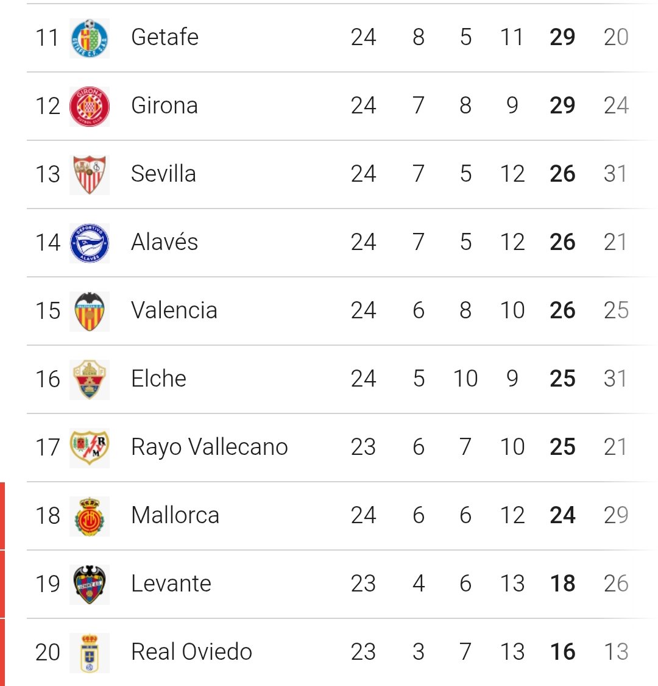Screen dimensions: 658x686
Task: Click the Getafe club crest
Action: pos(90,38)
